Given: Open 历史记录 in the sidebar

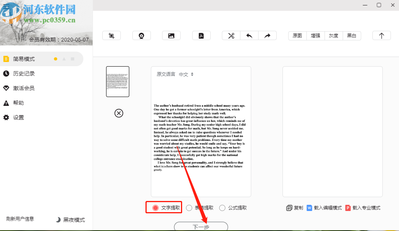Looking at the screenshot, I should point(24,74).
